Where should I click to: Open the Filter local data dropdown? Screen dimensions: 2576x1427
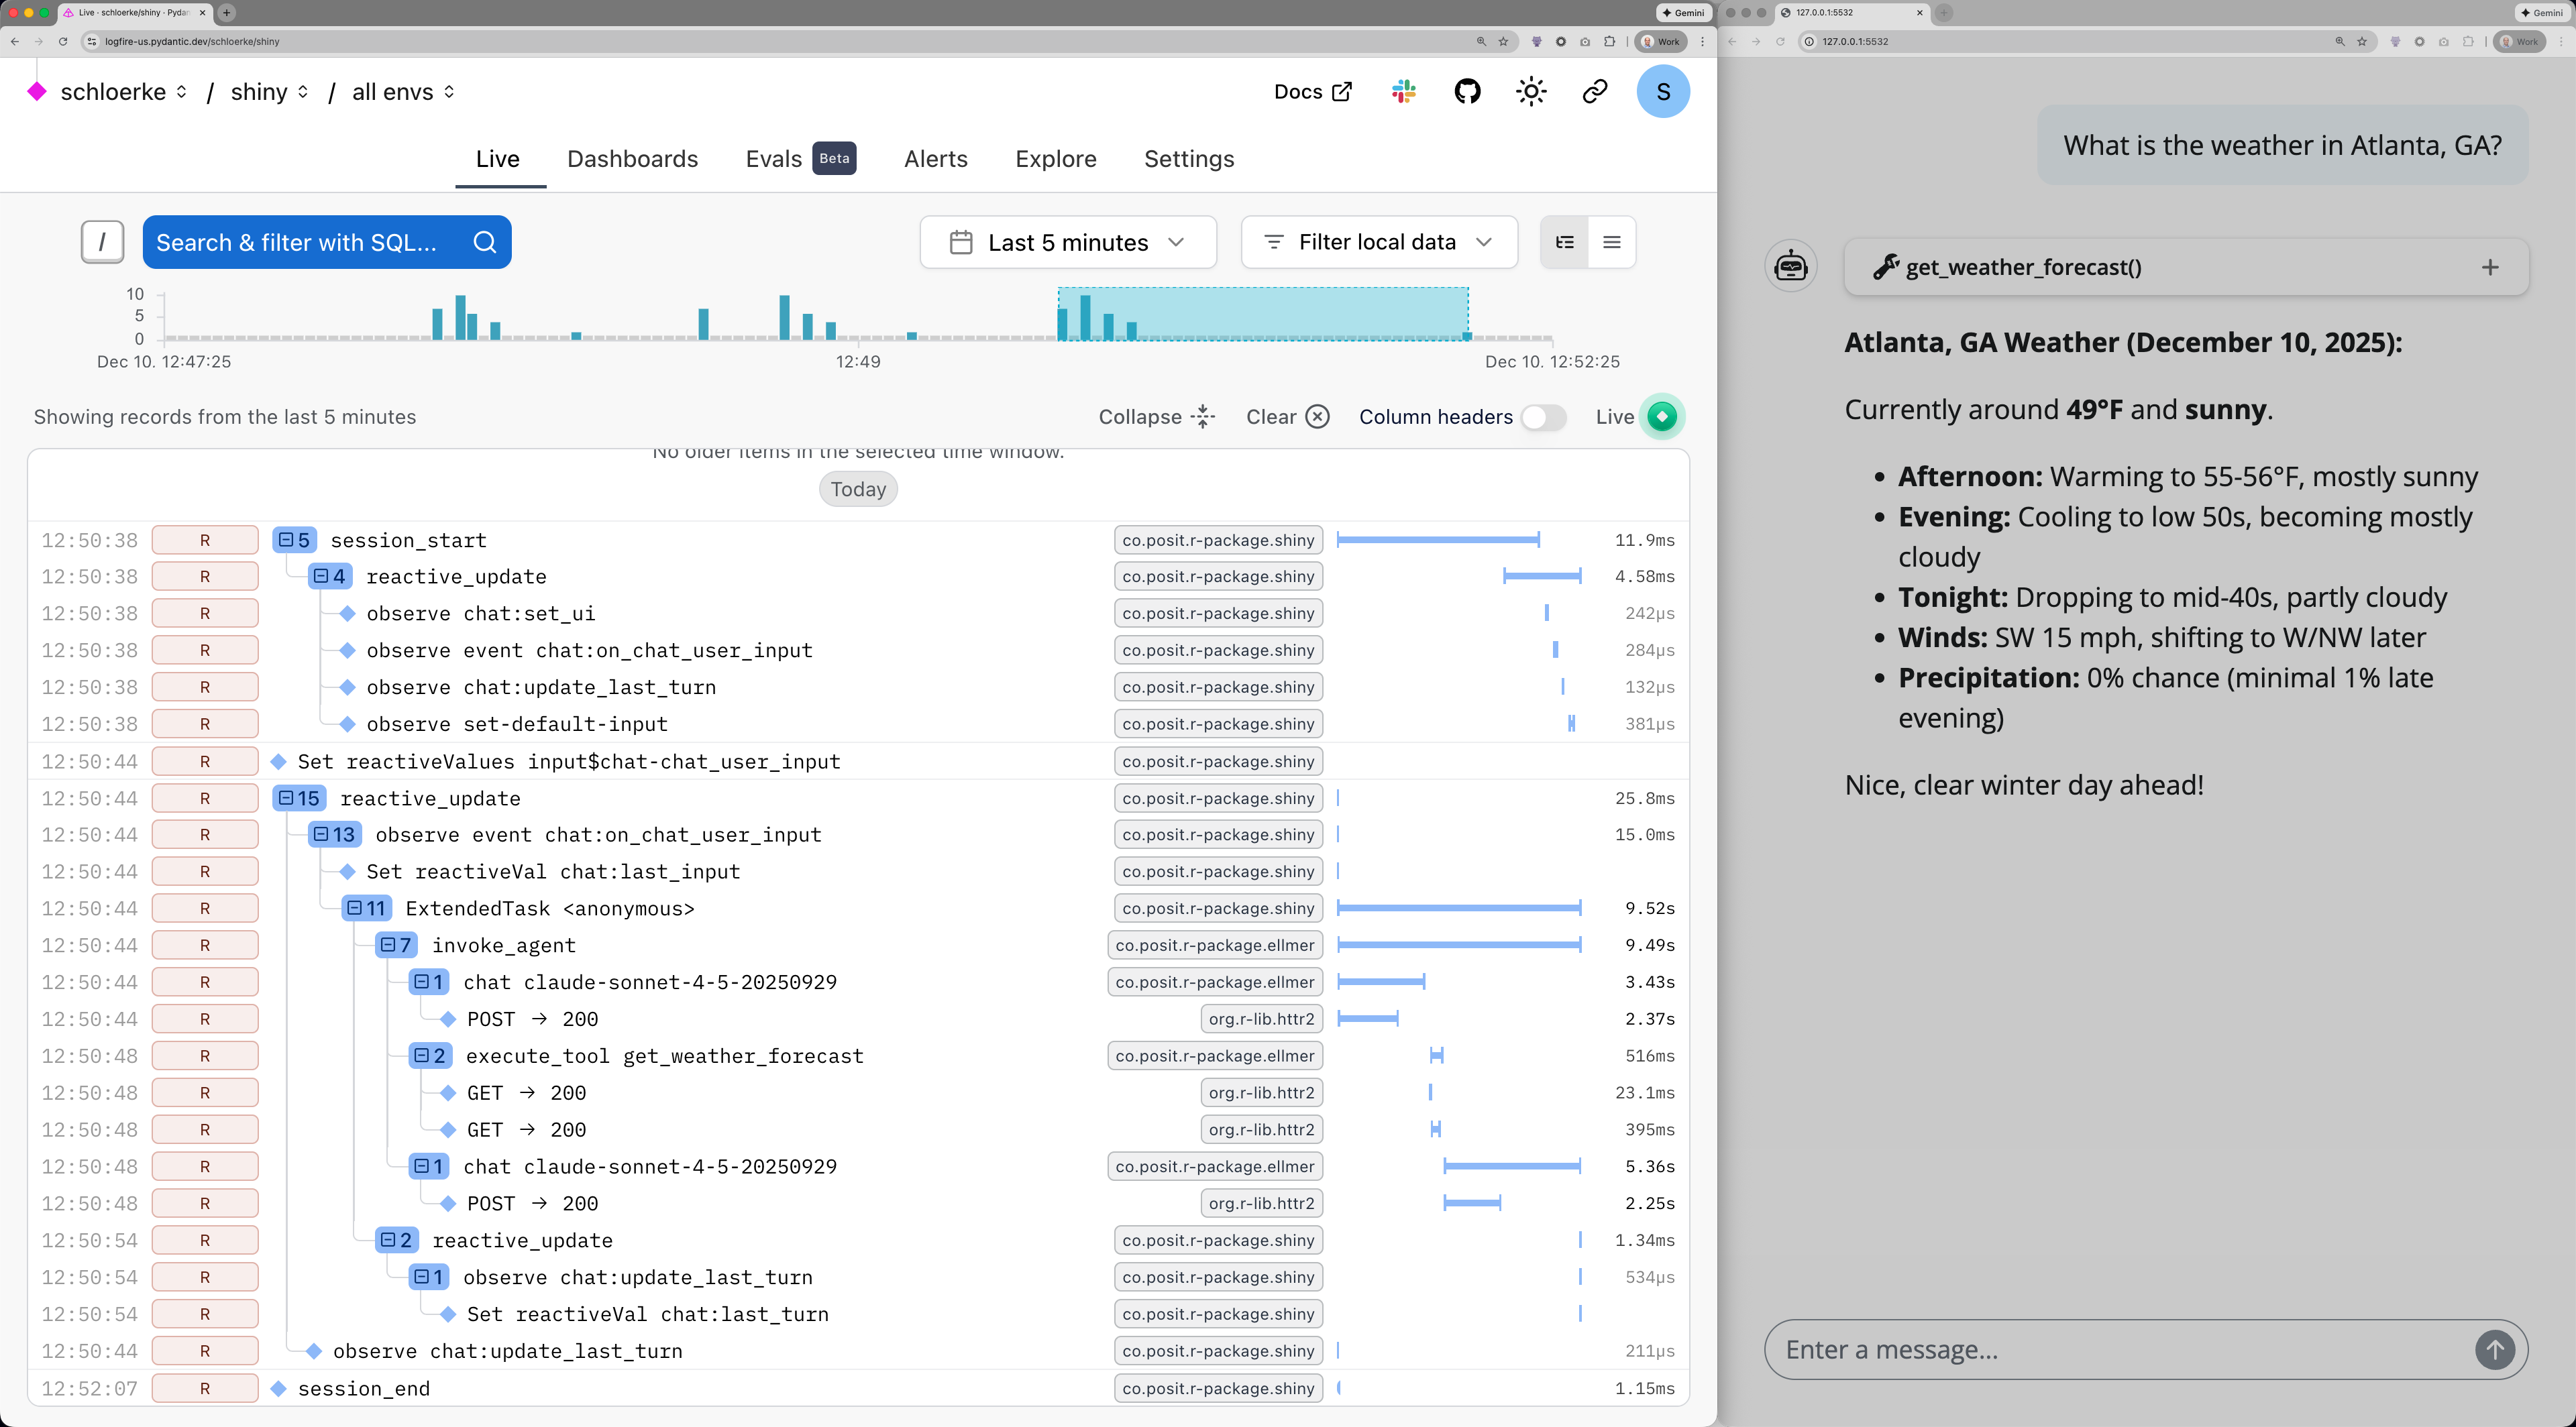click(x=1379, y=242)
